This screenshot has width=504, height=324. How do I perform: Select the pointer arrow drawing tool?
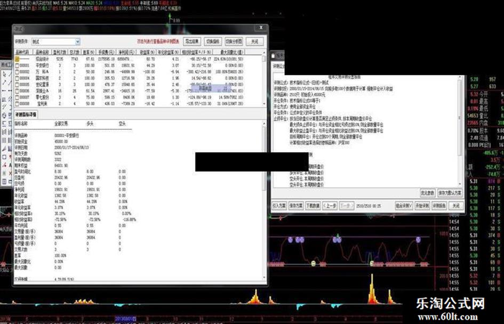[x=4, y=74]
